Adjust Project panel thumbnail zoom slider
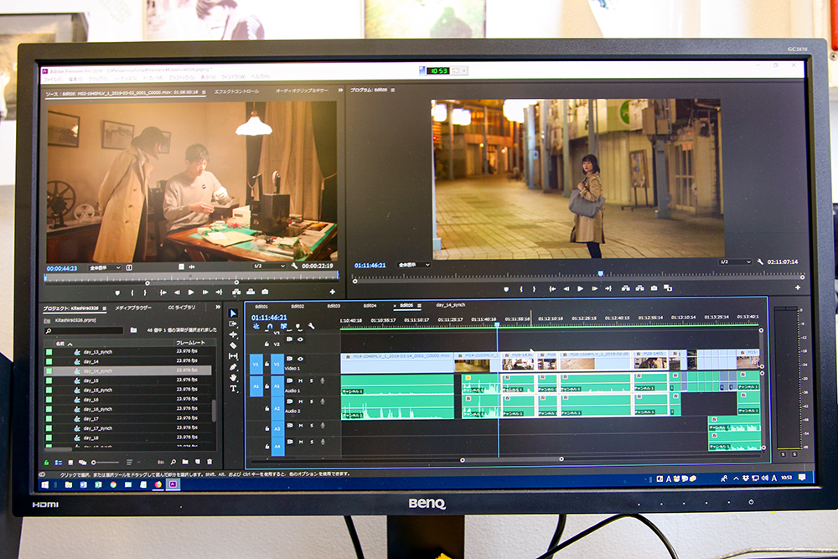The height and width of the screenshot is (559, 838). click(106, 463)
